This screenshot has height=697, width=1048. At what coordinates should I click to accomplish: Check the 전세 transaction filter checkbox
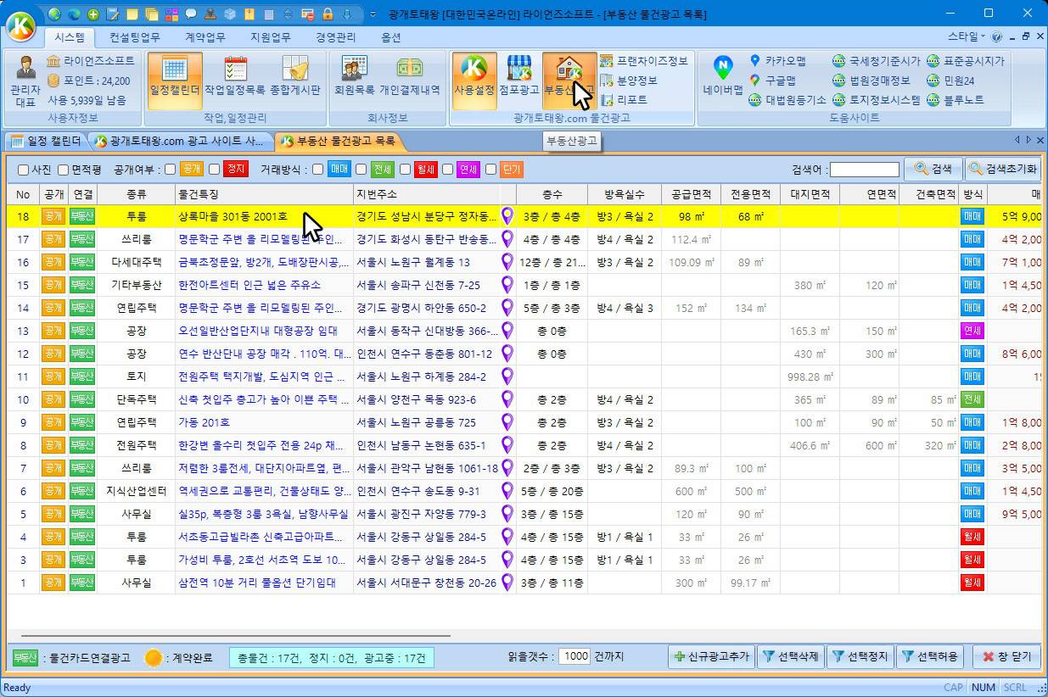361,170
